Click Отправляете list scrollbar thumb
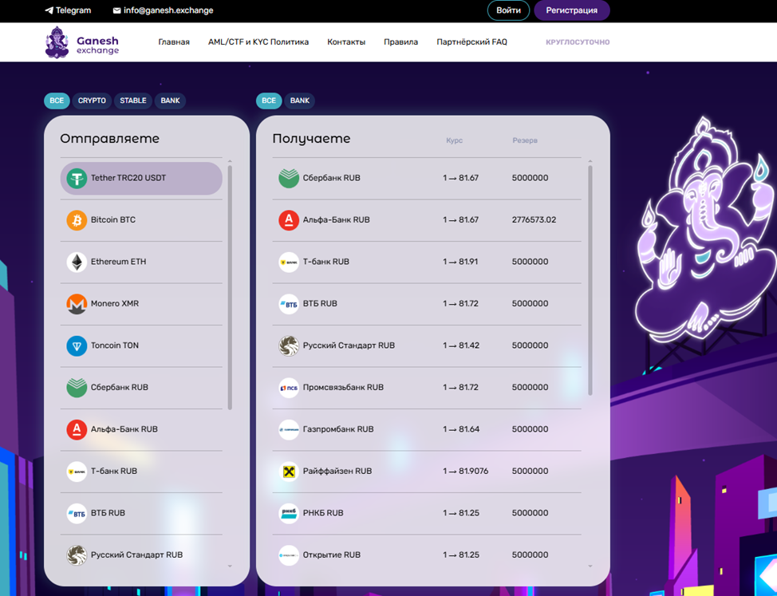 click(230, 287)
